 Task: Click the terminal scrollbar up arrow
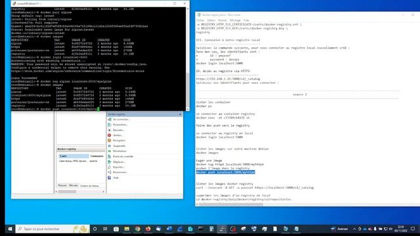point(188,9)
